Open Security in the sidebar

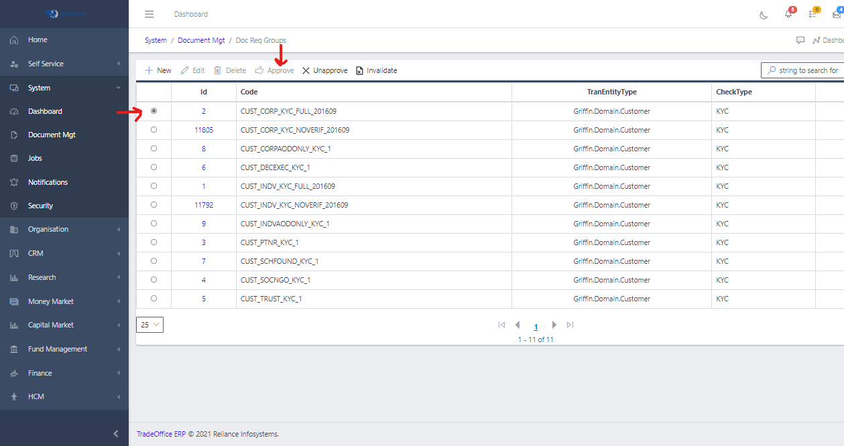pos(40,206)
